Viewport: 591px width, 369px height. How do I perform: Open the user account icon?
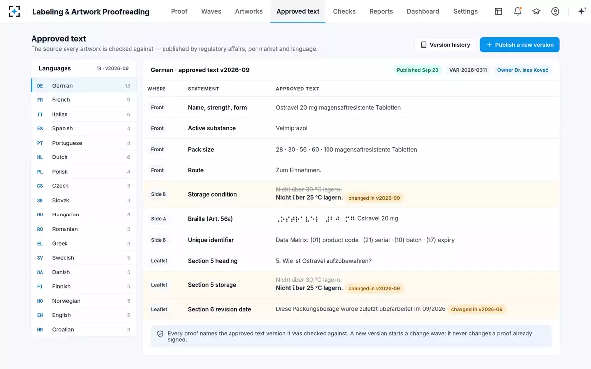[555, 11]
